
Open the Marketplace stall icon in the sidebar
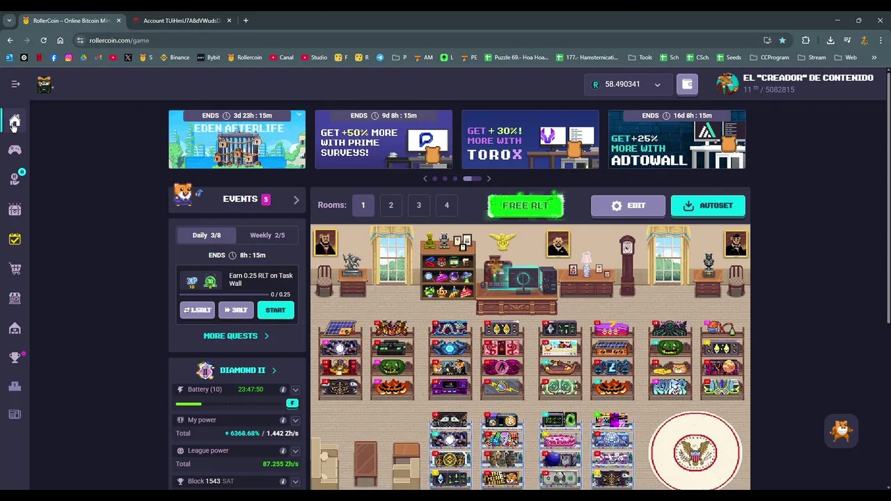(x=15, y=298)
